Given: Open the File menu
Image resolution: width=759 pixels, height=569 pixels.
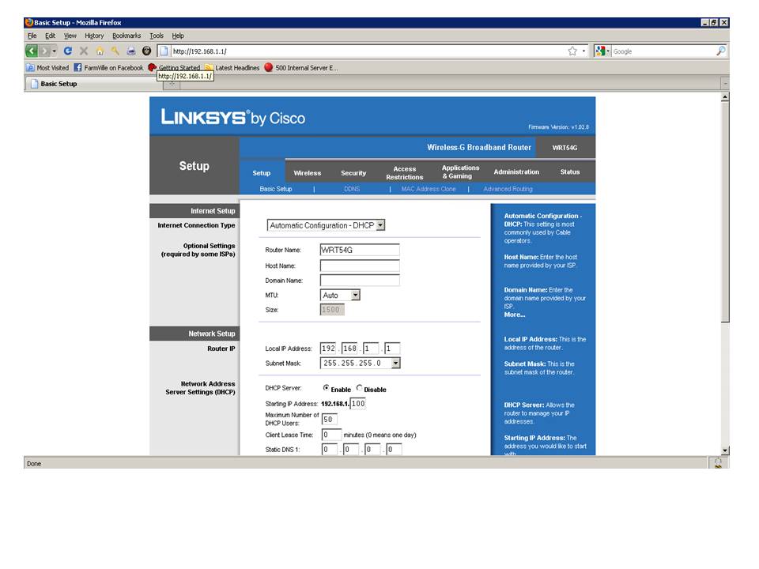Looking at the screenshot, I should pyautogui.click(x=32, y=36).
